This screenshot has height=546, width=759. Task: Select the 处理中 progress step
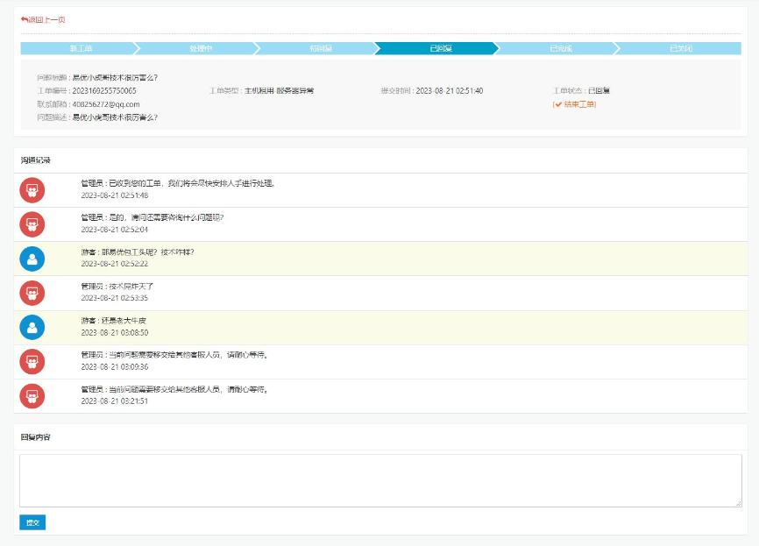pyautogui.click(x=201, y=48)
